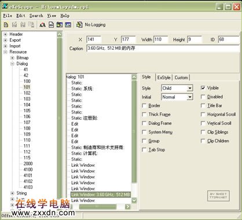Click the green picture toolbar icon
242x220 pixels.
click(60, 25)
